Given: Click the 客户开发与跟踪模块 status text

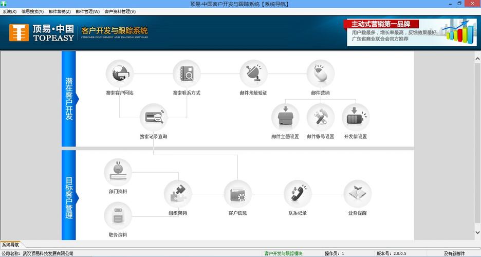Looking at the screenshot, I should (284, 253).
